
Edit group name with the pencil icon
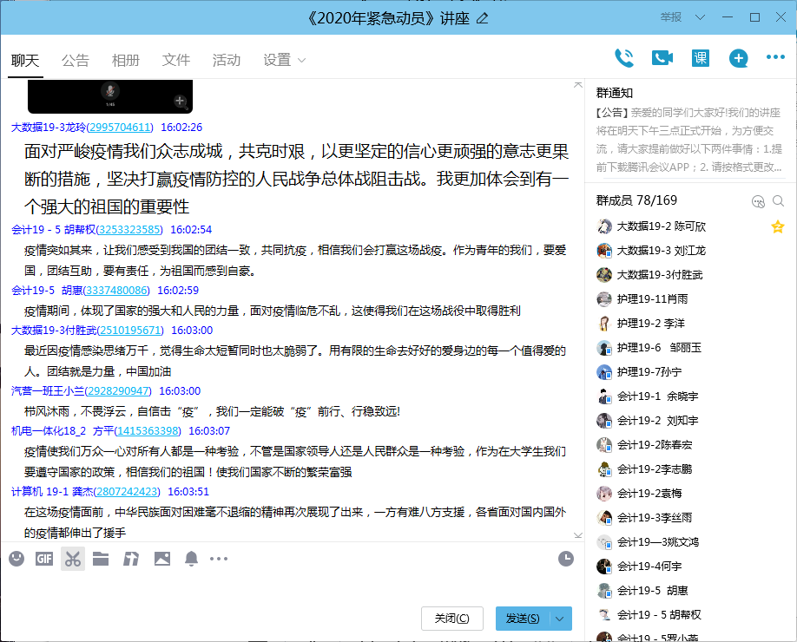click(483, 18)
